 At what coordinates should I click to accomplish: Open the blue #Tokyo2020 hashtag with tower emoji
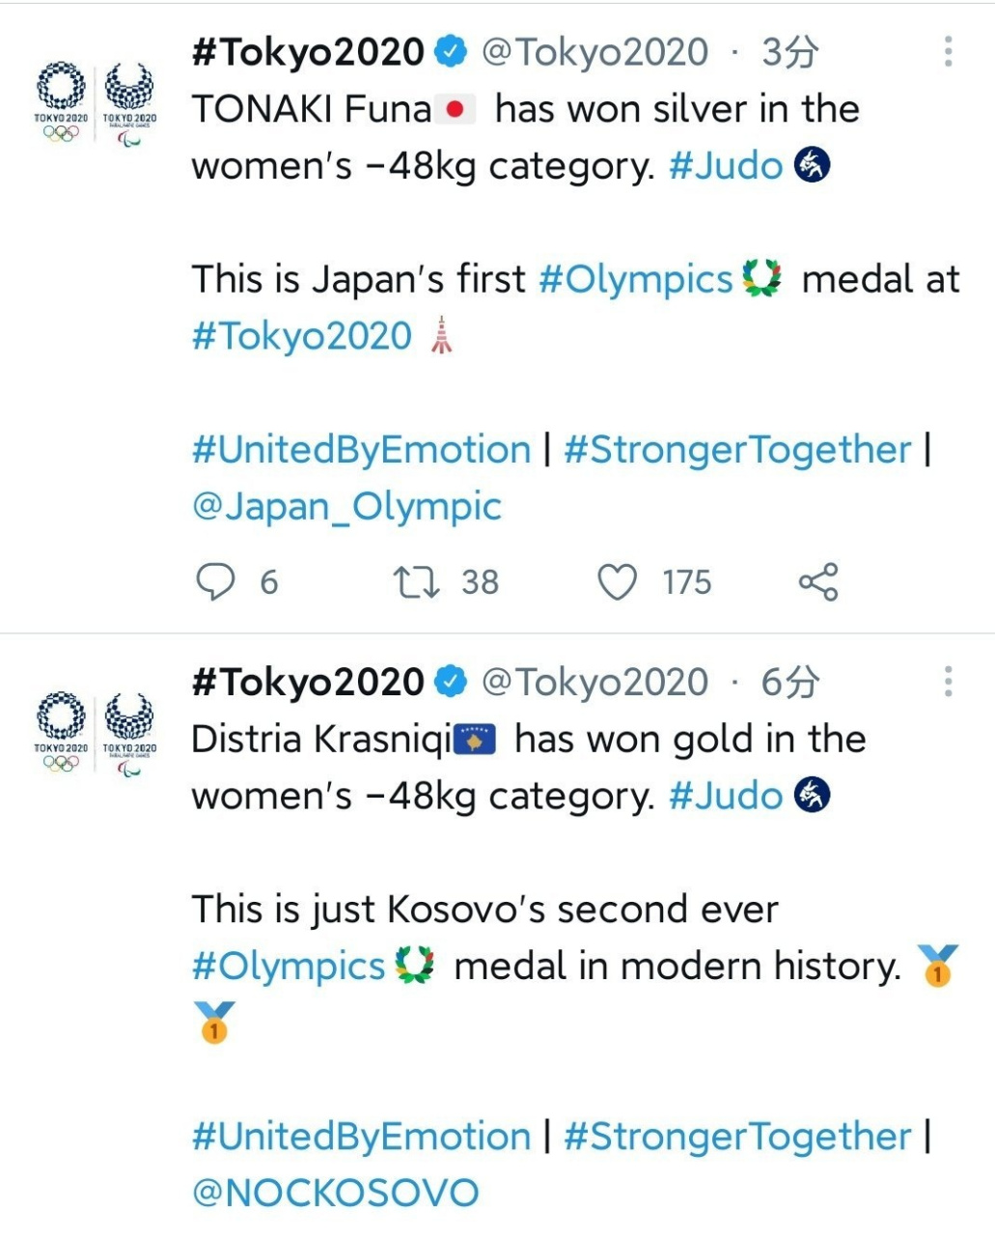(x=302, y=336)
